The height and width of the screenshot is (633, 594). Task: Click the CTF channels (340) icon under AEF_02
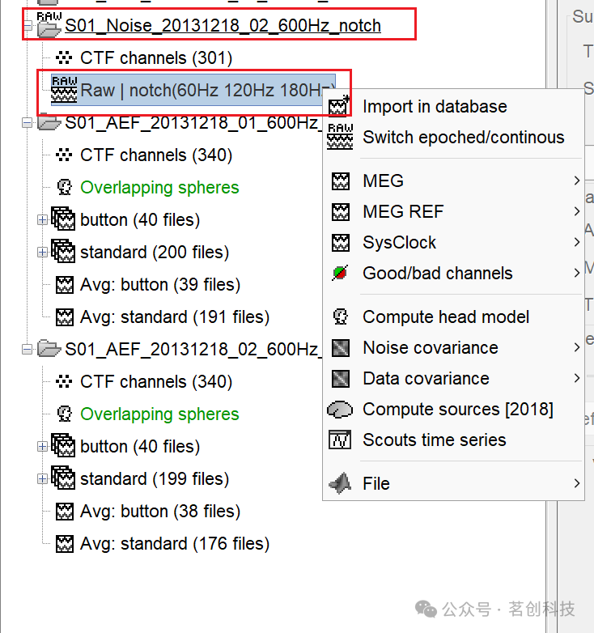click(64, 381)
